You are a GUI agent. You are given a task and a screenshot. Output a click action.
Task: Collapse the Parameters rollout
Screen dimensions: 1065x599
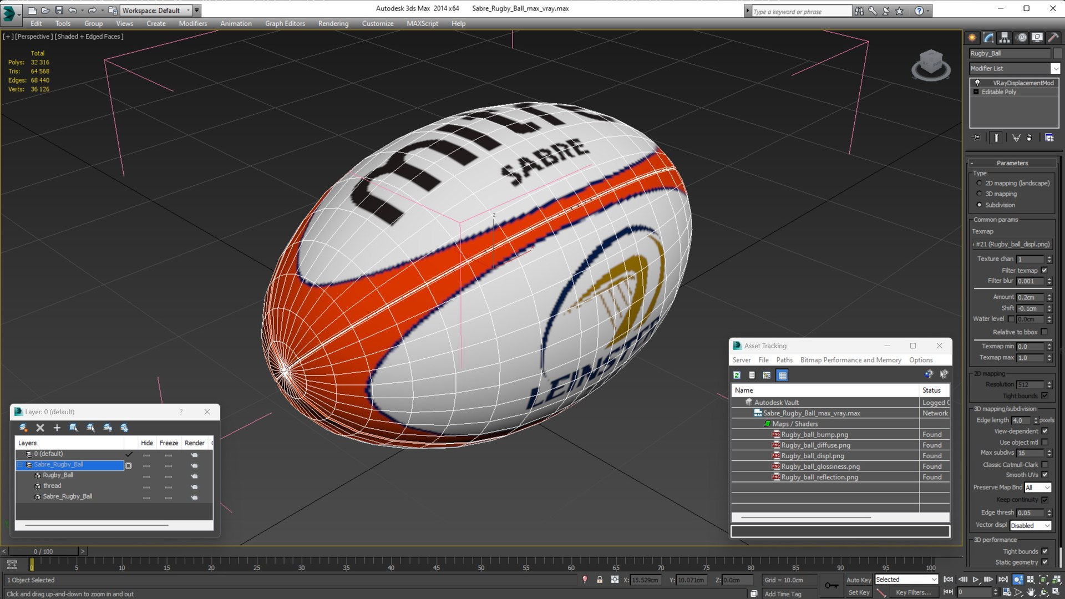(1012, 163)
